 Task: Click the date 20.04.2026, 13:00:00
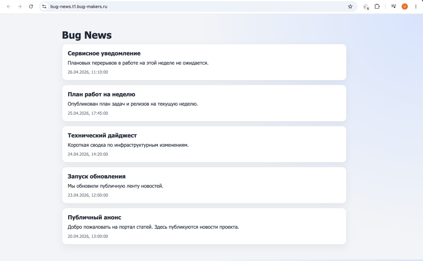coord(88,236)
